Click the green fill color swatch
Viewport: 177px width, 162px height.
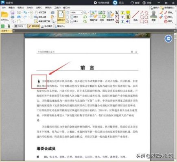point(3,26)
